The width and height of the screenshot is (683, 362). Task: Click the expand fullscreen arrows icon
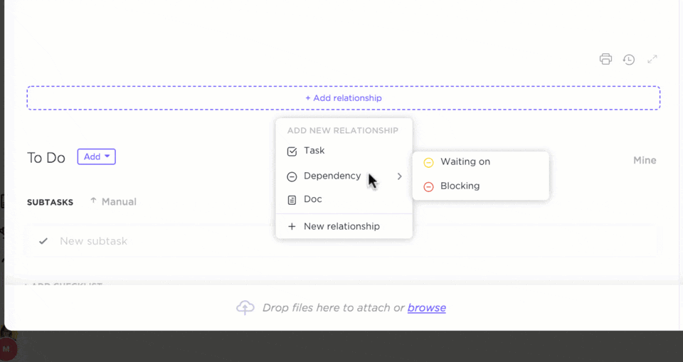652,59
